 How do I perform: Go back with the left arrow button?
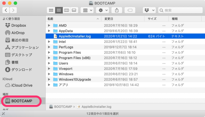point(6,10)
